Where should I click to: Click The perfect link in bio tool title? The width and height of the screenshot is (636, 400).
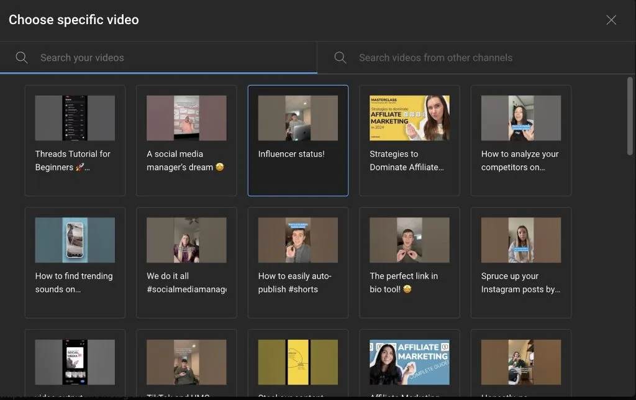404,283
